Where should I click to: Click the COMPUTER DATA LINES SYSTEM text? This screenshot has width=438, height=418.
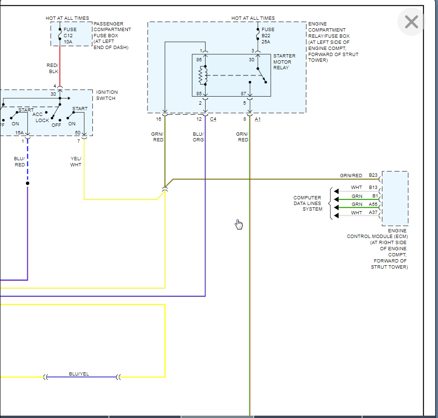click(307, 203)
